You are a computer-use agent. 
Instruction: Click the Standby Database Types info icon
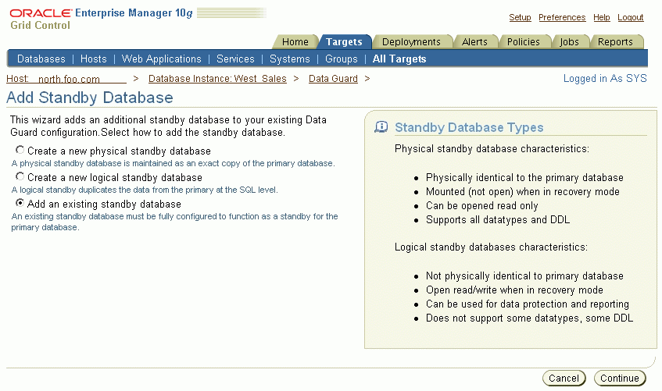point(381,127)
